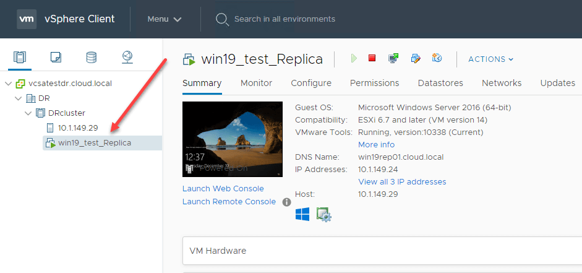The height and width of the screenshot is (273, 582).
Task: Open the Permissions tab
Action: pos(375,83)
